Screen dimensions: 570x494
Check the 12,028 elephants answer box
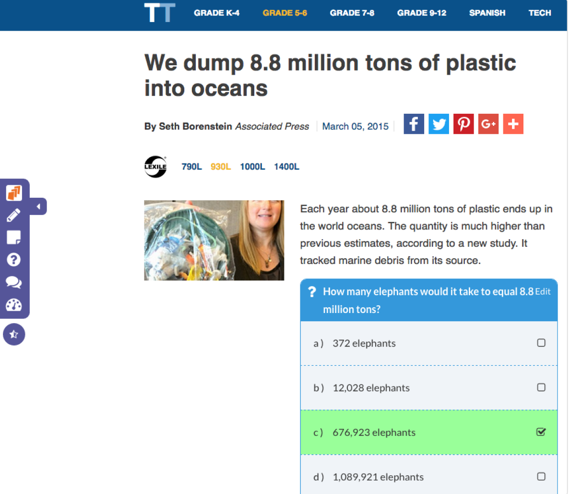[541, 387]
